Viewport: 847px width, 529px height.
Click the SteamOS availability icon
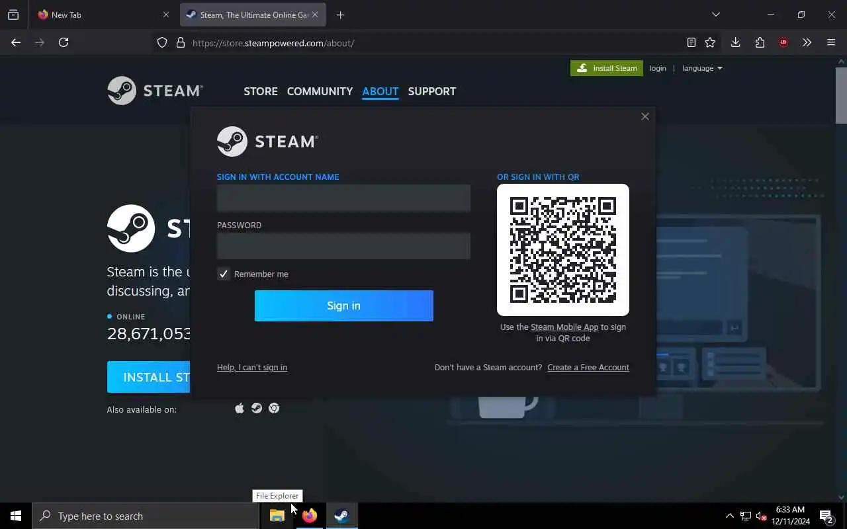pyautogui.click(x=257, y=409)
